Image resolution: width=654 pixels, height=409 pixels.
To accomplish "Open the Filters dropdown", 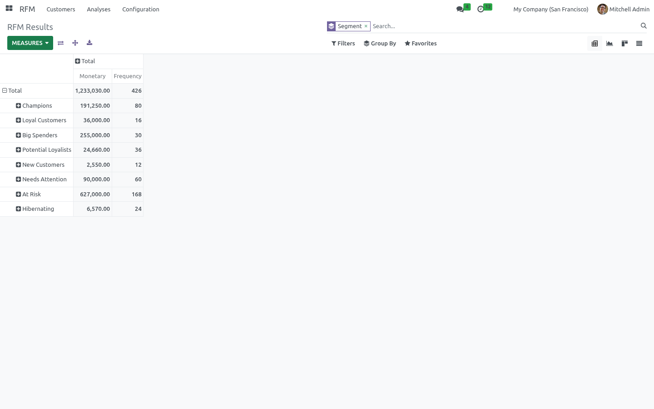I will tap(343, 44).
